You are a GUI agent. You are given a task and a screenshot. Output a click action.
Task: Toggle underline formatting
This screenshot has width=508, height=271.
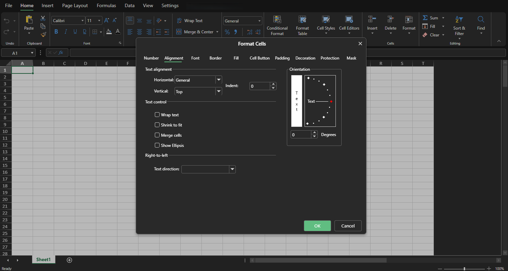[75, 32]
